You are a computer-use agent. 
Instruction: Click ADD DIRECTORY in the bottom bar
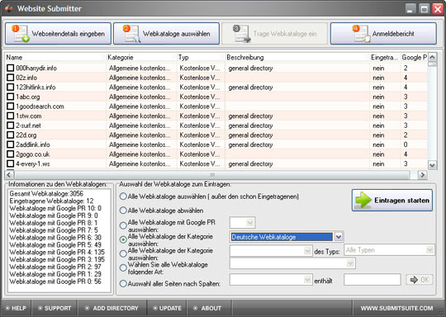(x=112, y=308)
